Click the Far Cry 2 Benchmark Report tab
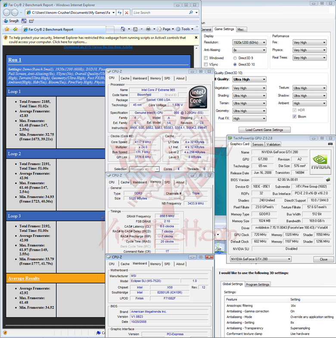This screenshot has width=336, height=338. tap(64, 29)
